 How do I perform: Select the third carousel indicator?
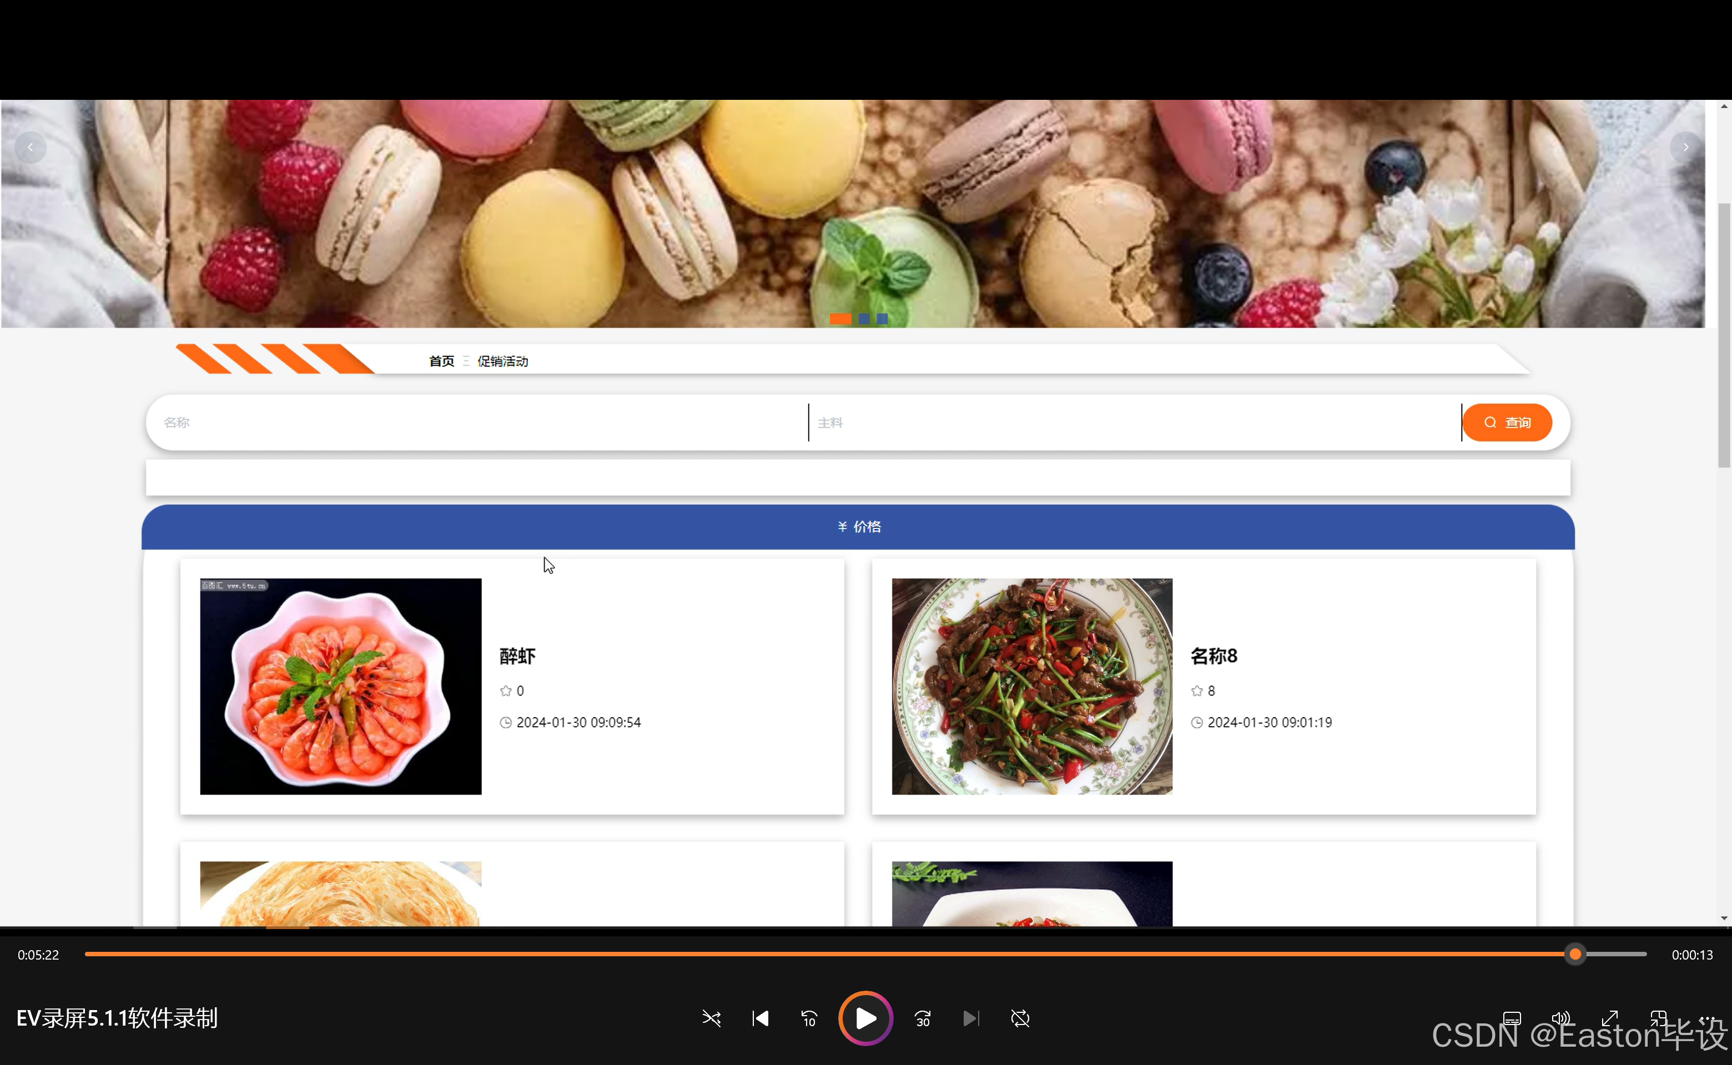click(x=882, y=319)
